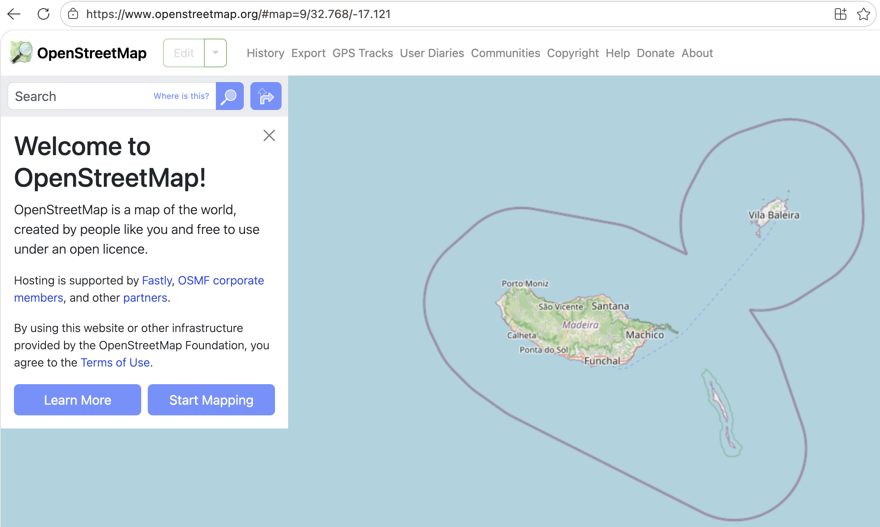Bookmark this page with star icon
This screenshot has height=527, width=880.
click(x=864, y=14)
